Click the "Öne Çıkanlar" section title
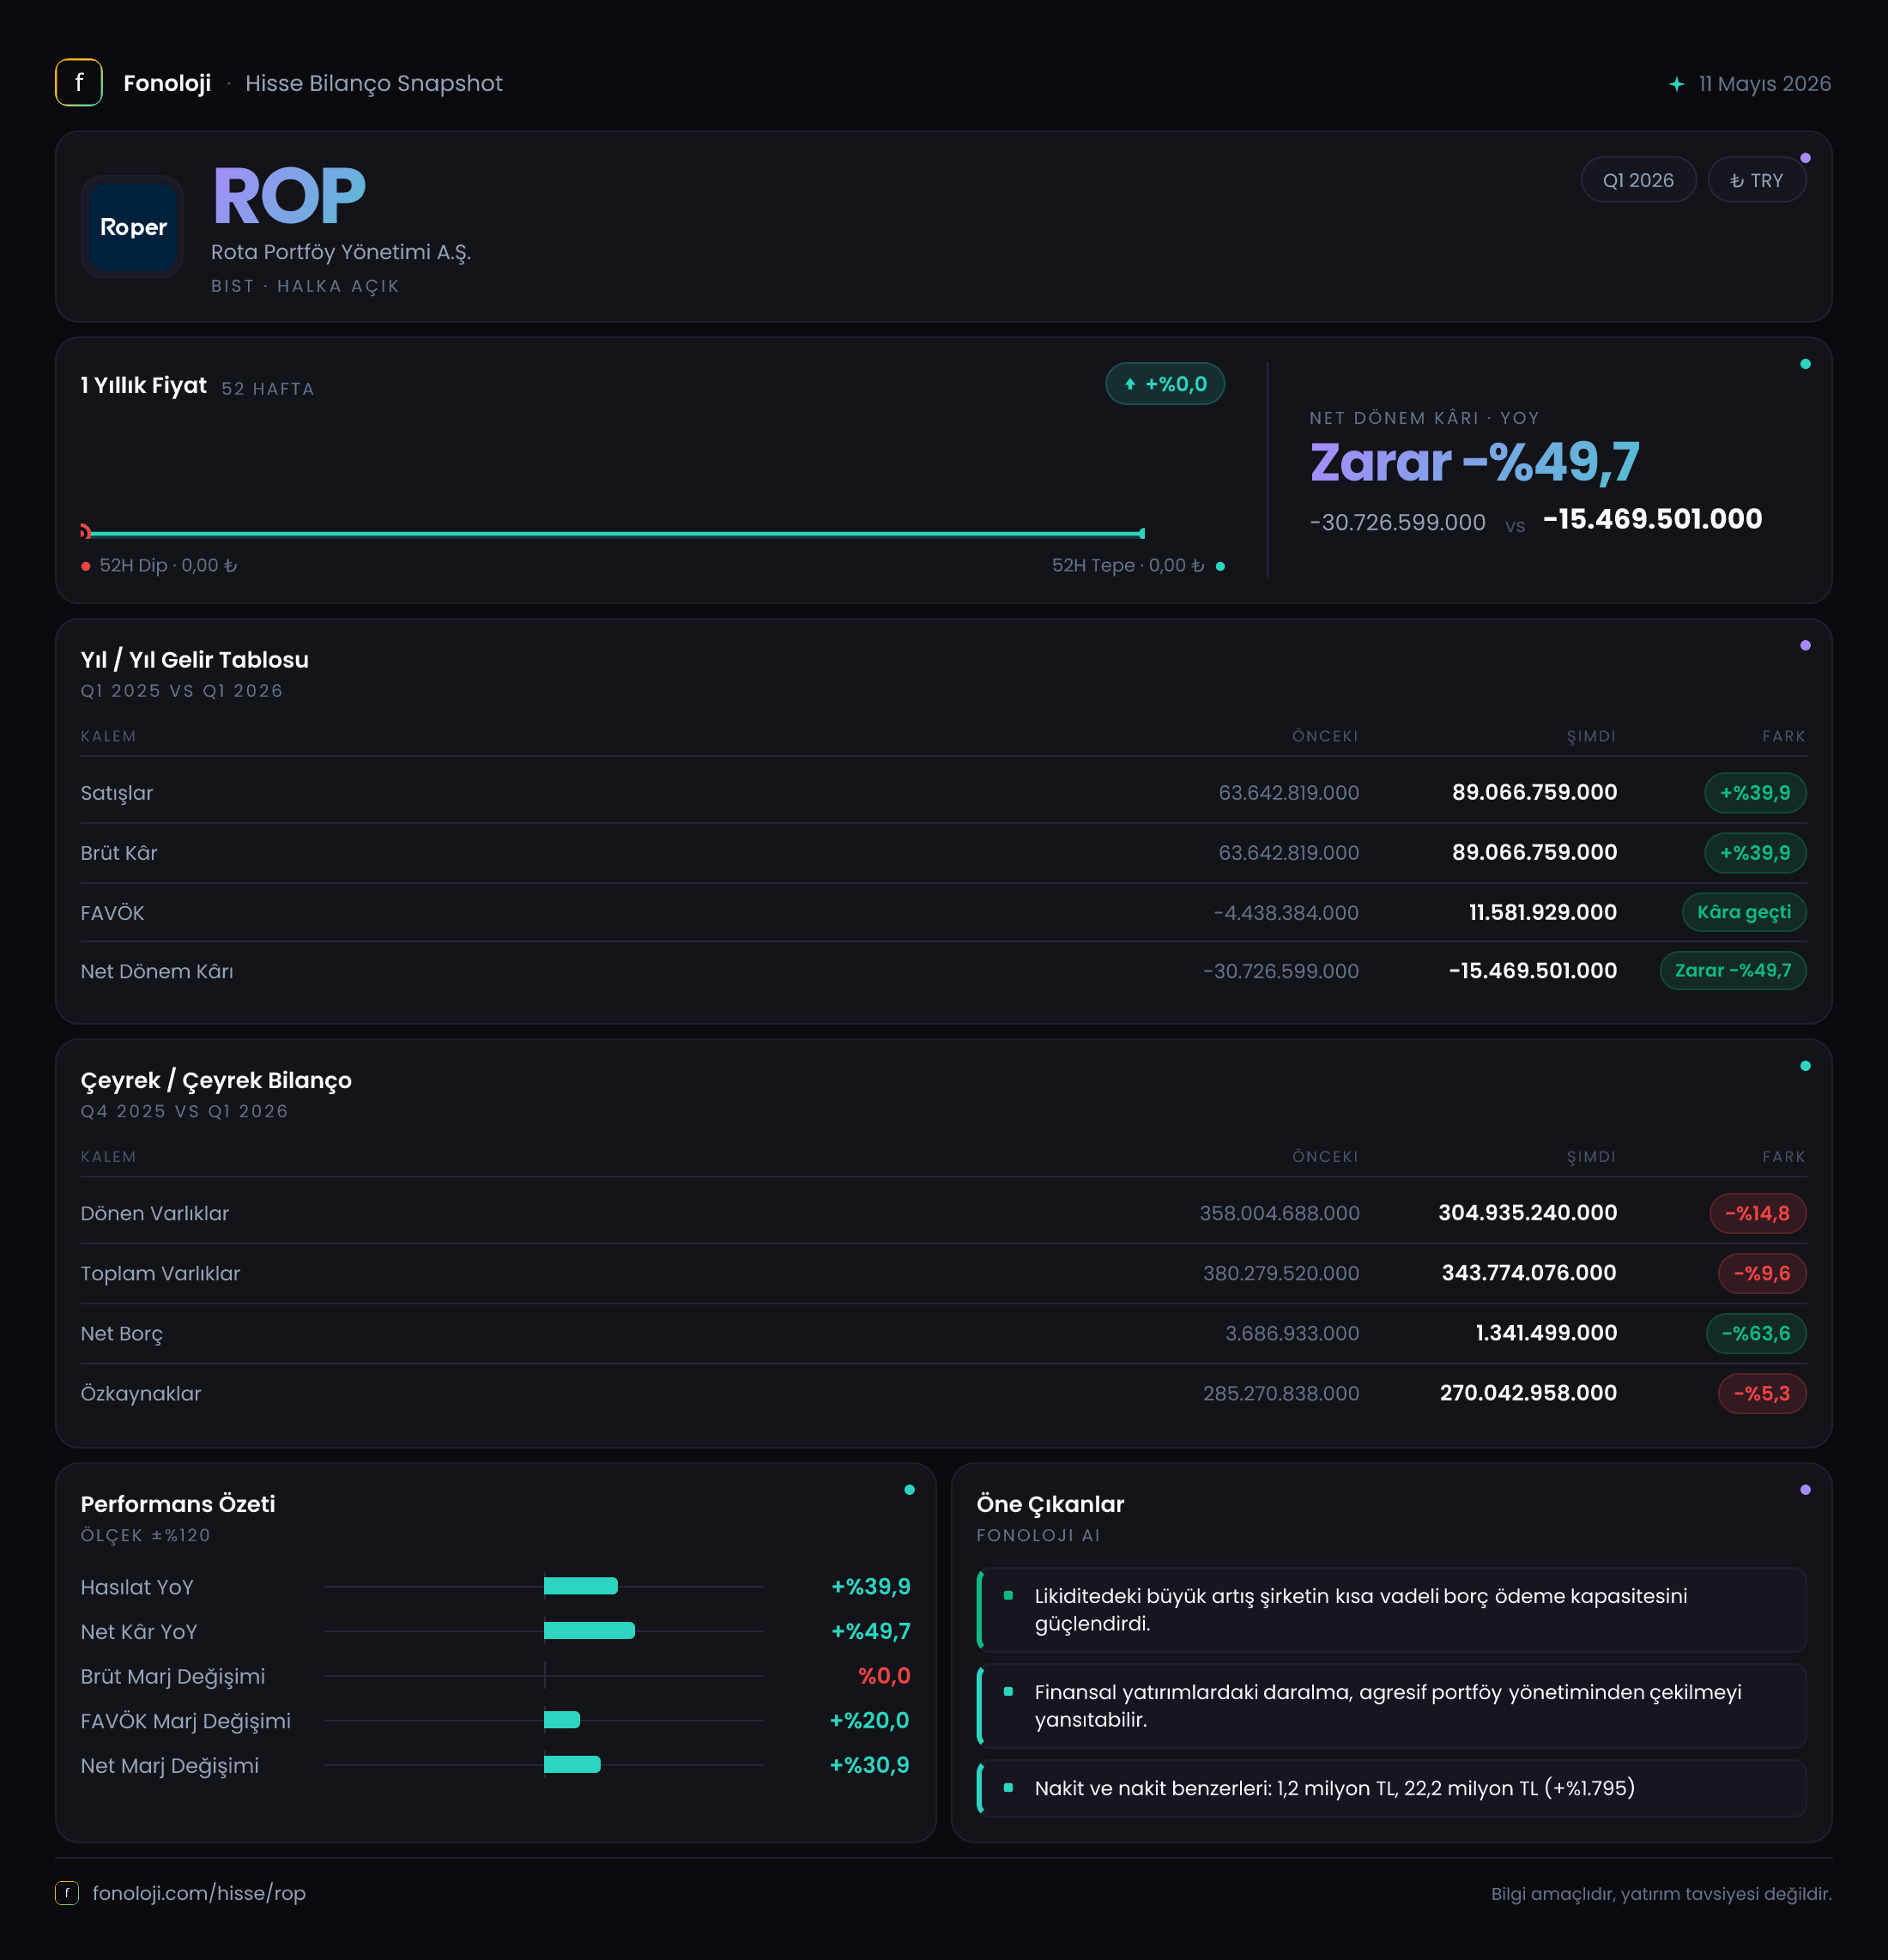Screen dimensions: 1888x1960 pyautogui.click(x=1050, y=1504)
